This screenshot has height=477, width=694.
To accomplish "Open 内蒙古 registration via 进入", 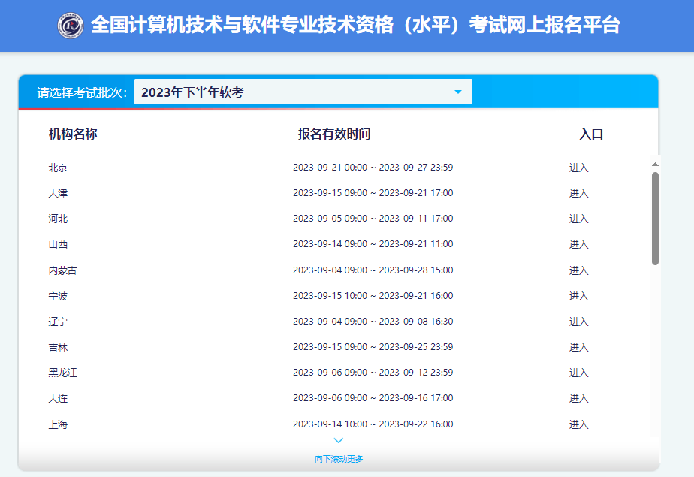I will 579,270.
